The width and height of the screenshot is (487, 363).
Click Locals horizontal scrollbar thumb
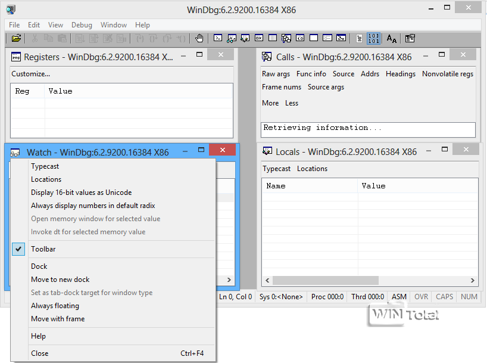(326, 280)
